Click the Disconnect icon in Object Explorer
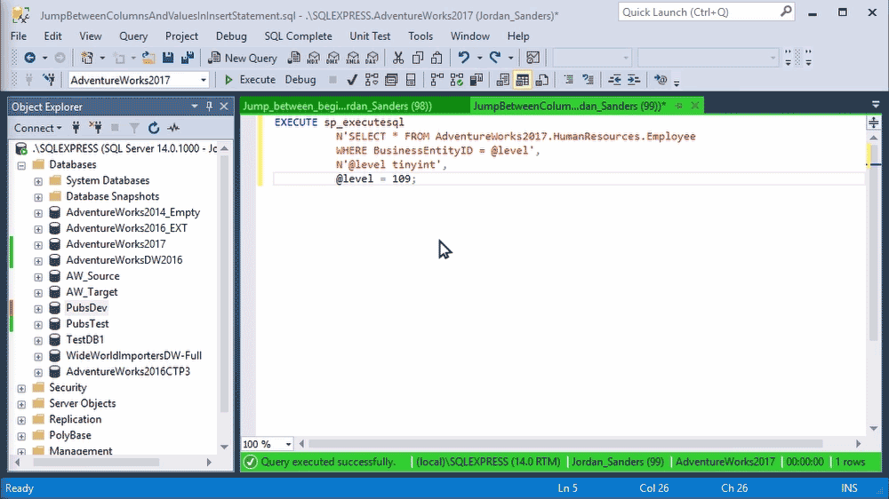Image resolution: width=889 pixels, height=499 pixels. 95,128
